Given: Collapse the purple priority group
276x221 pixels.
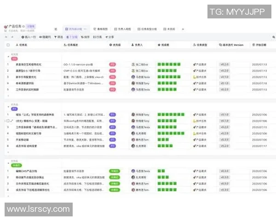Looking at the screenshot, I should [8, 107].
